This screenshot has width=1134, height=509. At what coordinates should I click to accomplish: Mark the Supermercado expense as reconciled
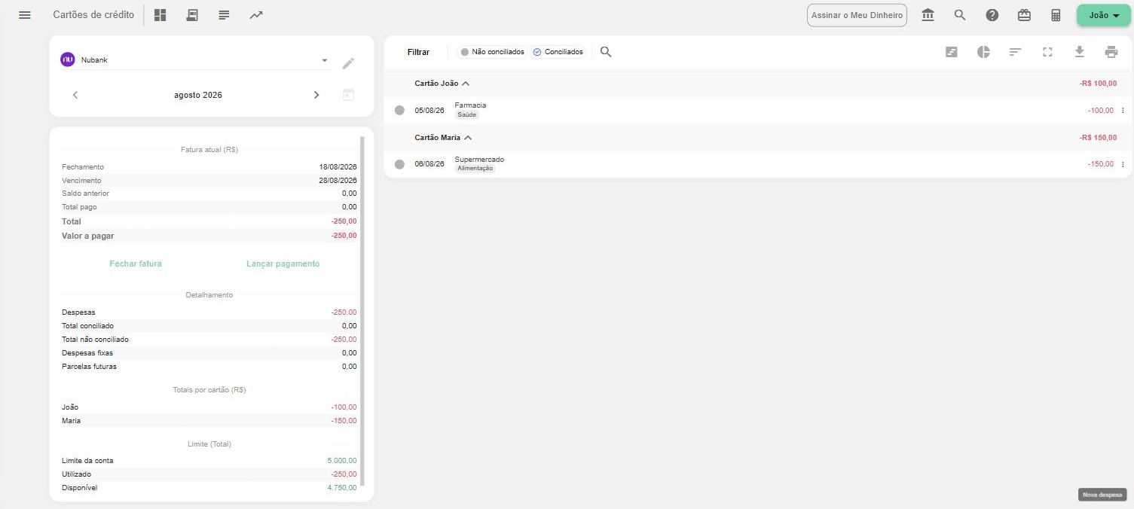coord(399,164)
